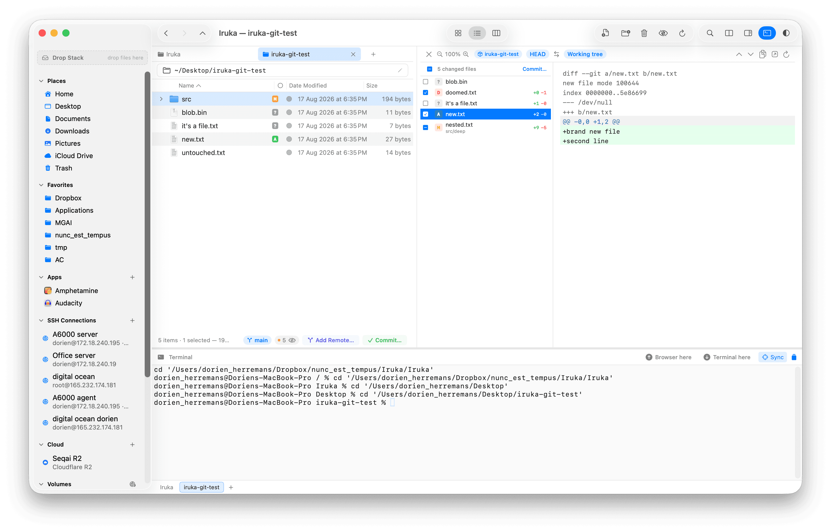Click Add Remote... button

coord(331,340)
